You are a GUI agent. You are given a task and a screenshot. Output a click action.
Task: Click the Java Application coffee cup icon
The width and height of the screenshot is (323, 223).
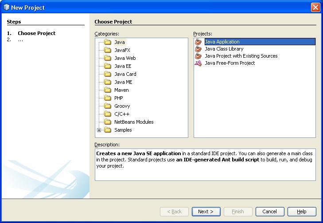[x=198, y=42]
